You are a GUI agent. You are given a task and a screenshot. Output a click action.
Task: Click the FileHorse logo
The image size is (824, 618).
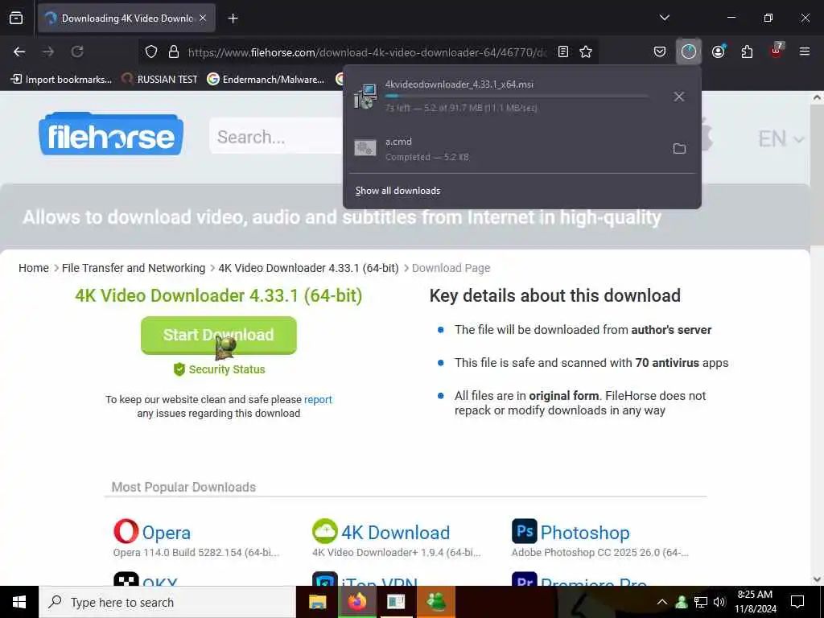[x=111, y=134]
